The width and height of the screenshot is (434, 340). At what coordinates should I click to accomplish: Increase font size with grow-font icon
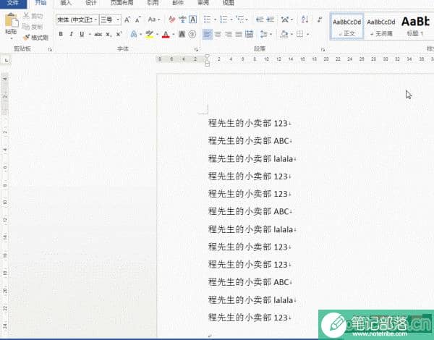127,20
